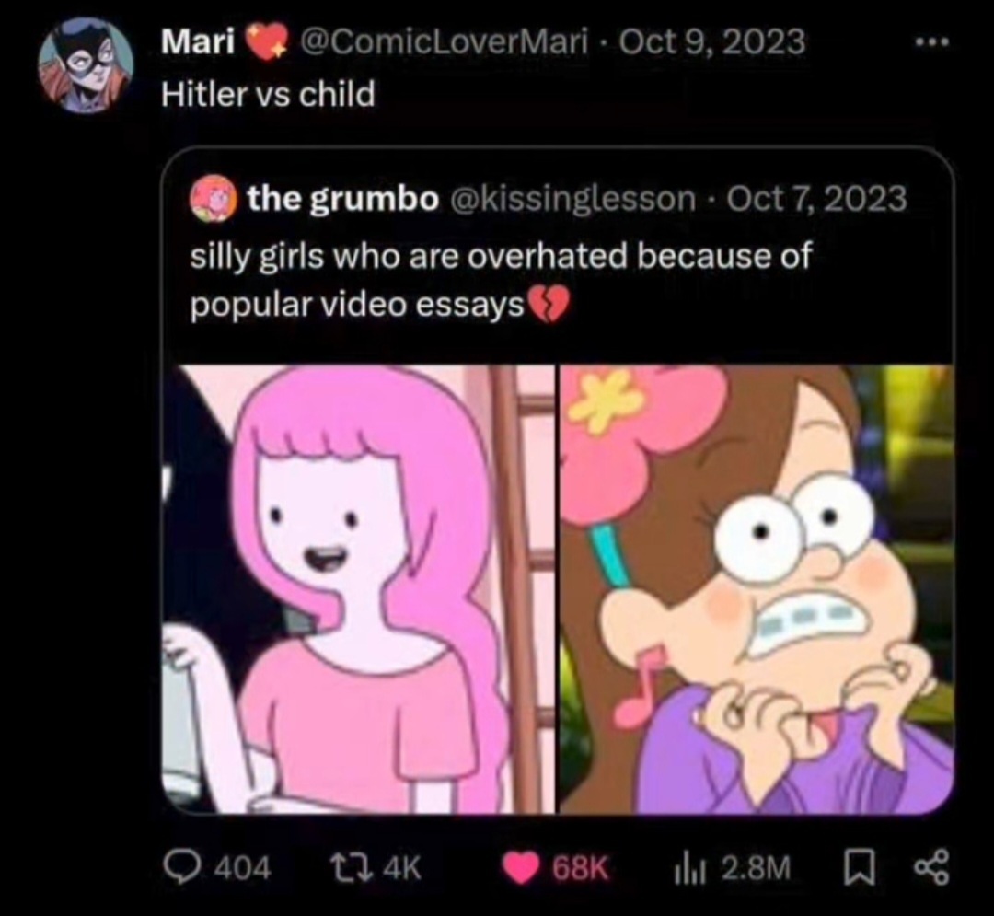Click the 68K likes count
The image size is (994, 916).
(x=581, y=868)
